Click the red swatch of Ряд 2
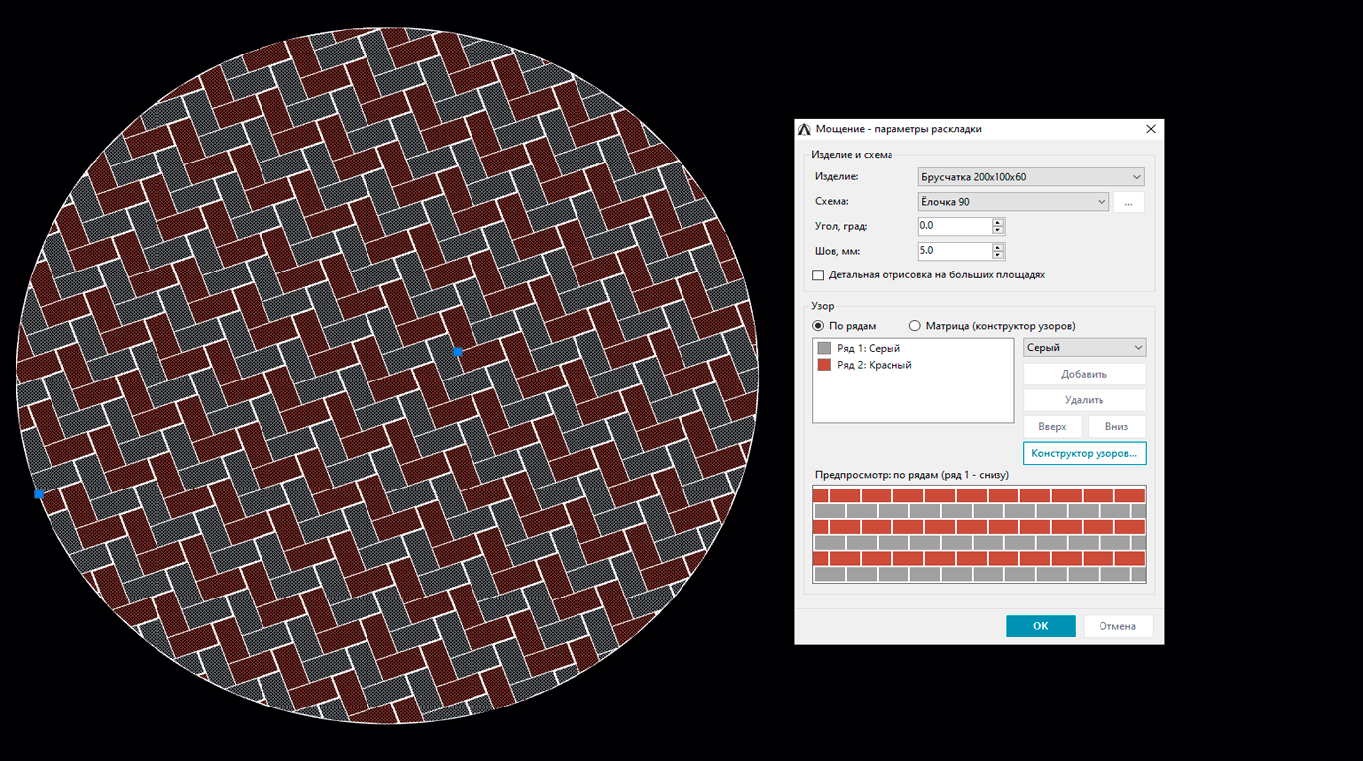1363x761 pixels. click(x=824, y=365)
